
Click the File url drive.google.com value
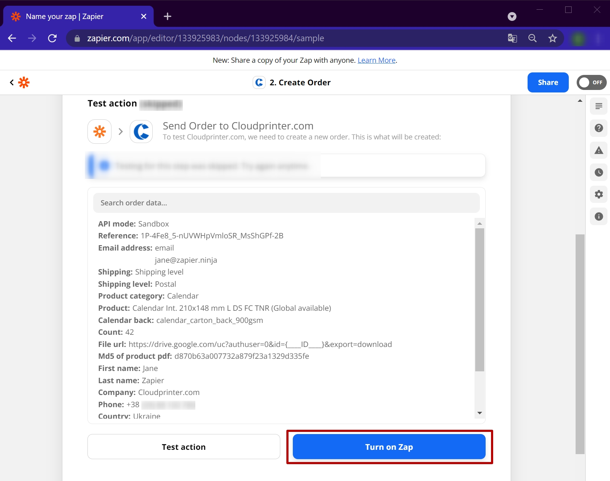pyautogui.click(x=260, y=344)
